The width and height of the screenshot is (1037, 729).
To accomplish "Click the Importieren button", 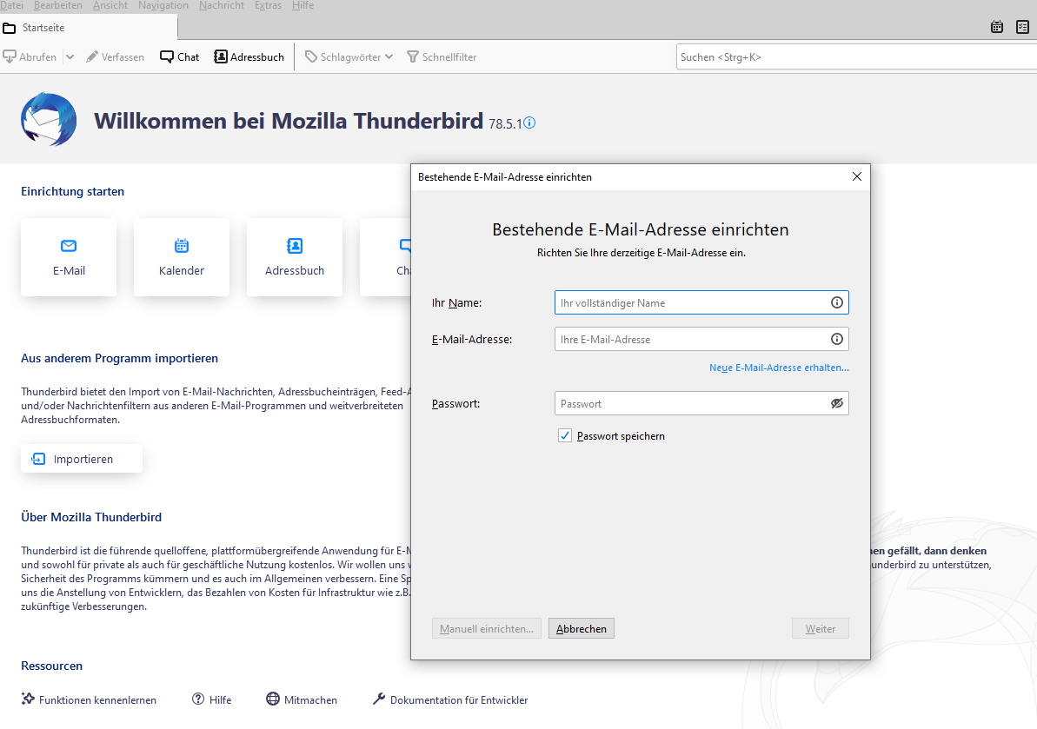I will tap(82, 459).
